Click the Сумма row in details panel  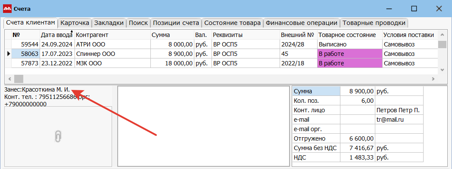pos(358,91)
